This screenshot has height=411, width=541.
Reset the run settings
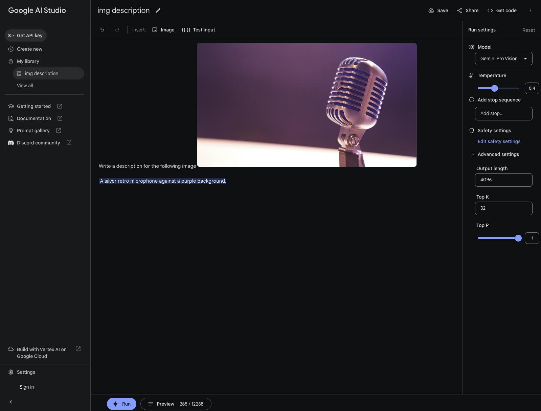tap(528, 30)
